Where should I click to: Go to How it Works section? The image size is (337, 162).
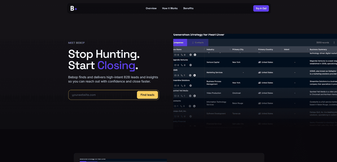[170, 8]
